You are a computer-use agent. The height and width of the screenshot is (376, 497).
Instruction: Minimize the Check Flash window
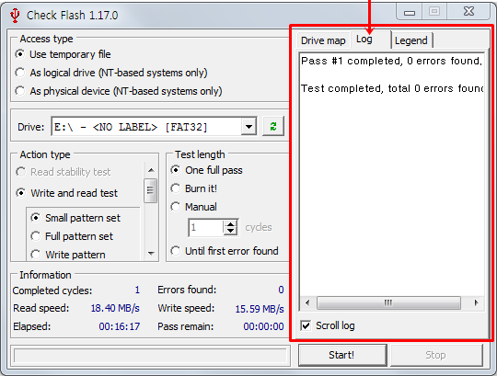(x=410, y=12)
